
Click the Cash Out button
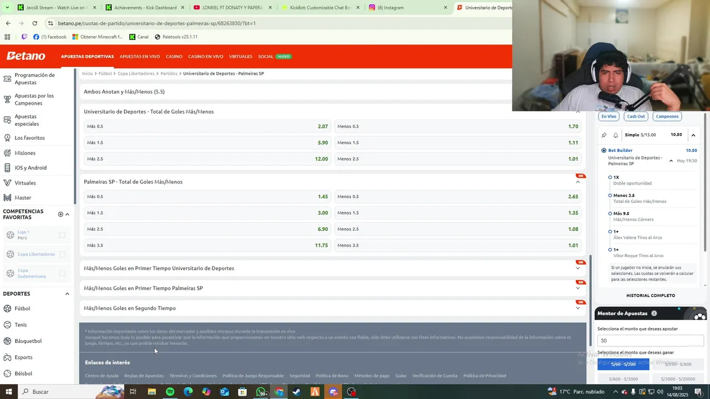point(636,116)
